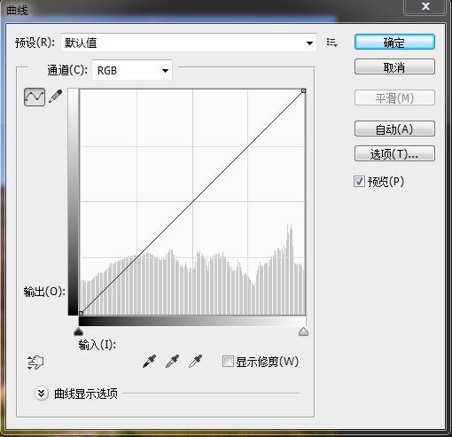Click the 取消 button
Image resolution: width=452 pixels, height=437 pixels.
394,67
